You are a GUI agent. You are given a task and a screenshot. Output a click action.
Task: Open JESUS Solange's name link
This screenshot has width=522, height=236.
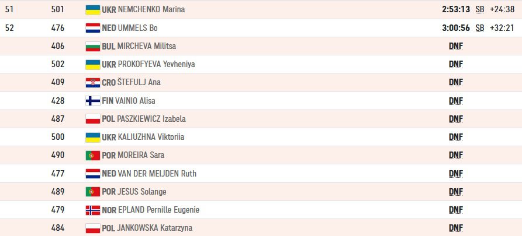pos(142,192)
